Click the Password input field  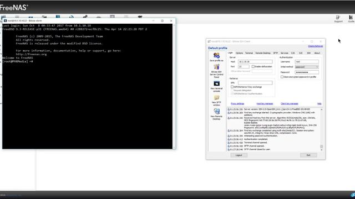[x=307, y=72]
